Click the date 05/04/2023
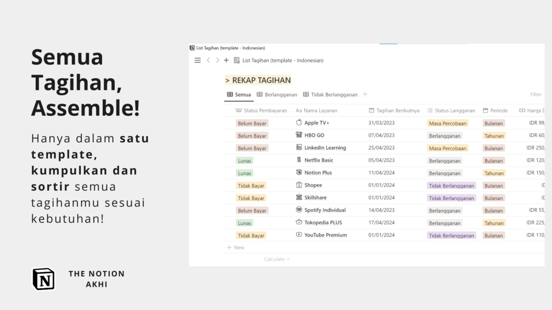Image resolution: width=552 pixels, height=310 pixels. point(382,160)
